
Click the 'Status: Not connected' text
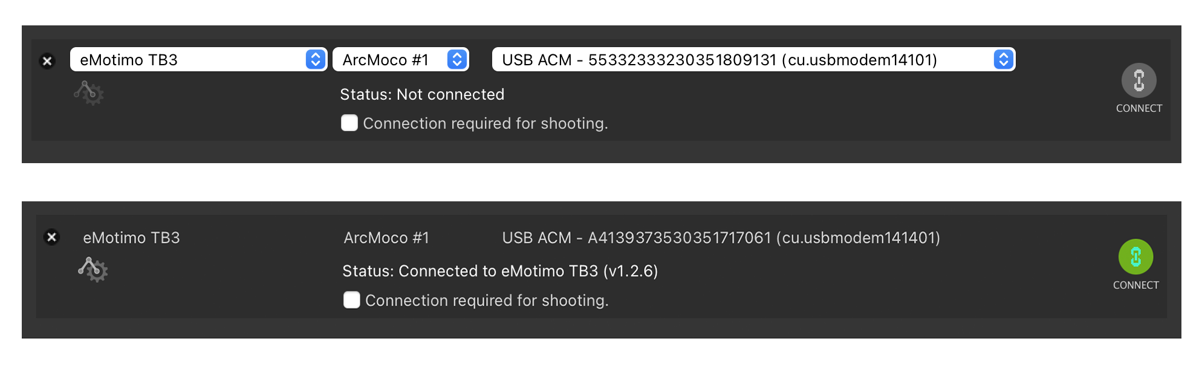click(422, 95)
